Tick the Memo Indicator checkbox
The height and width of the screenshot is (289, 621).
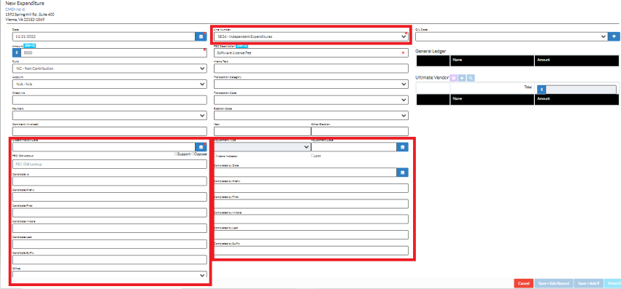(215, 156)
